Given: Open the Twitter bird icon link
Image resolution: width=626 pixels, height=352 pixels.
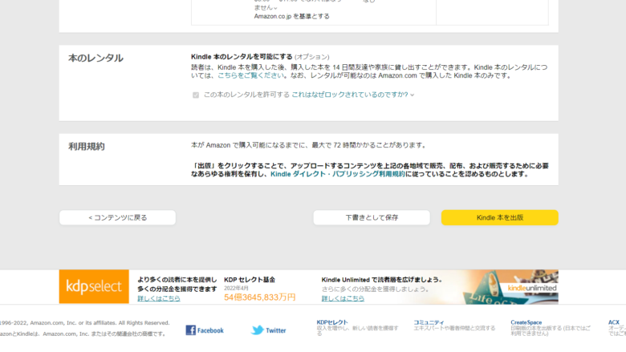Looking at the screenshot, I should (x=258, y=330).
